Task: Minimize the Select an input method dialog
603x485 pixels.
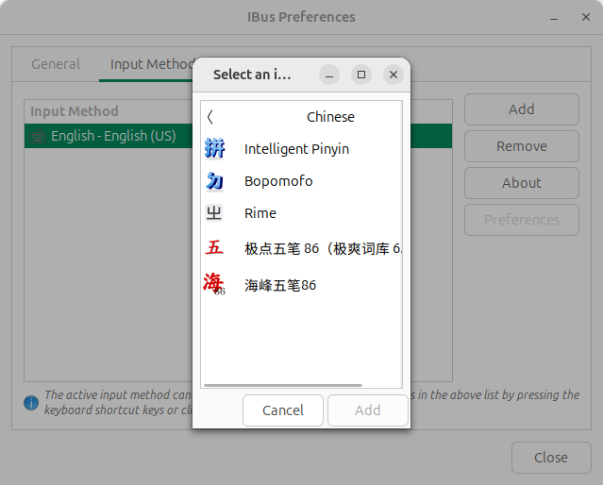Action: (x=329, y=75)
